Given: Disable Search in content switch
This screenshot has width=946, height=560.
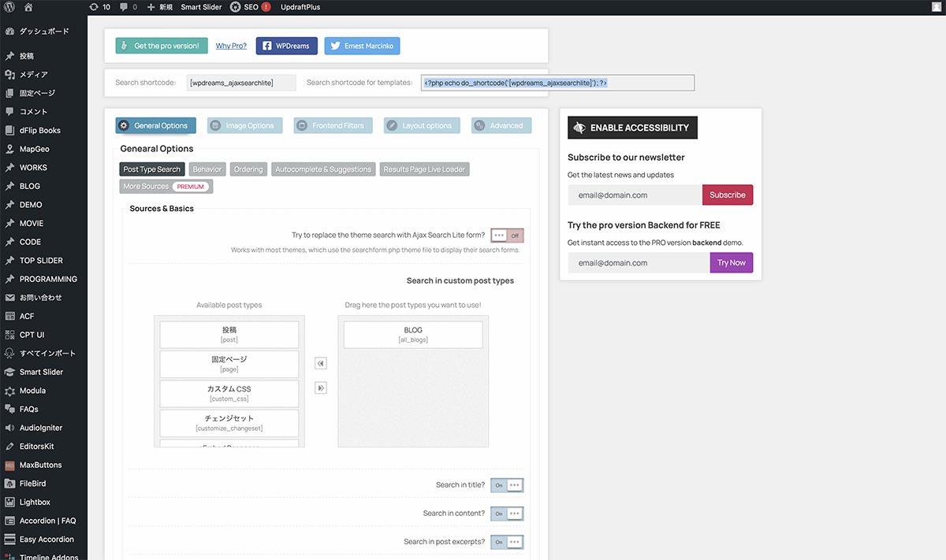Looking at the screenshot, I should pyautogui.click(x=507, y=514).
